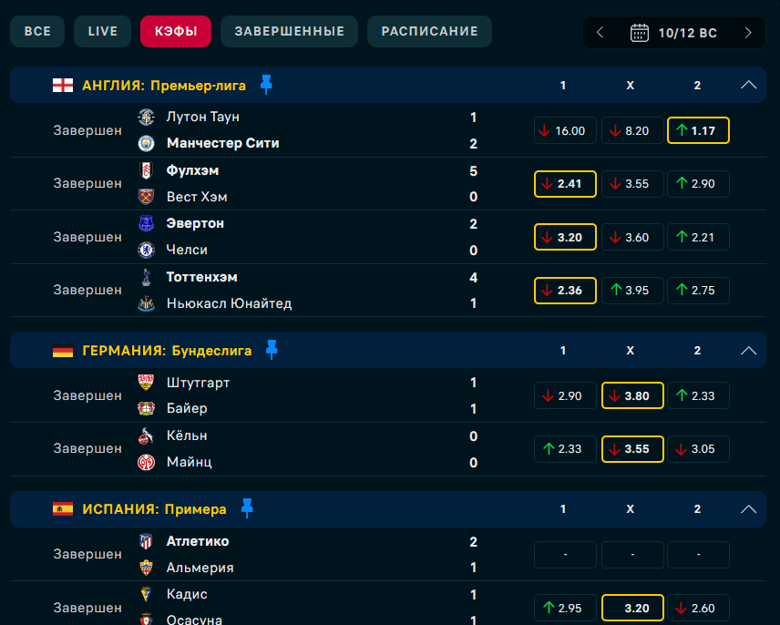The width and height of the screenshot is (780, 625).
Task: Select draw odds 3.80 Stuttgart match
Action: click(632, 395)
